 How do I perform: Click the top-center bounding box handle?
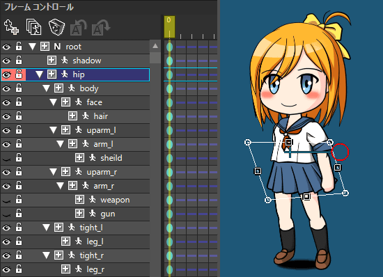pos(289,142)
